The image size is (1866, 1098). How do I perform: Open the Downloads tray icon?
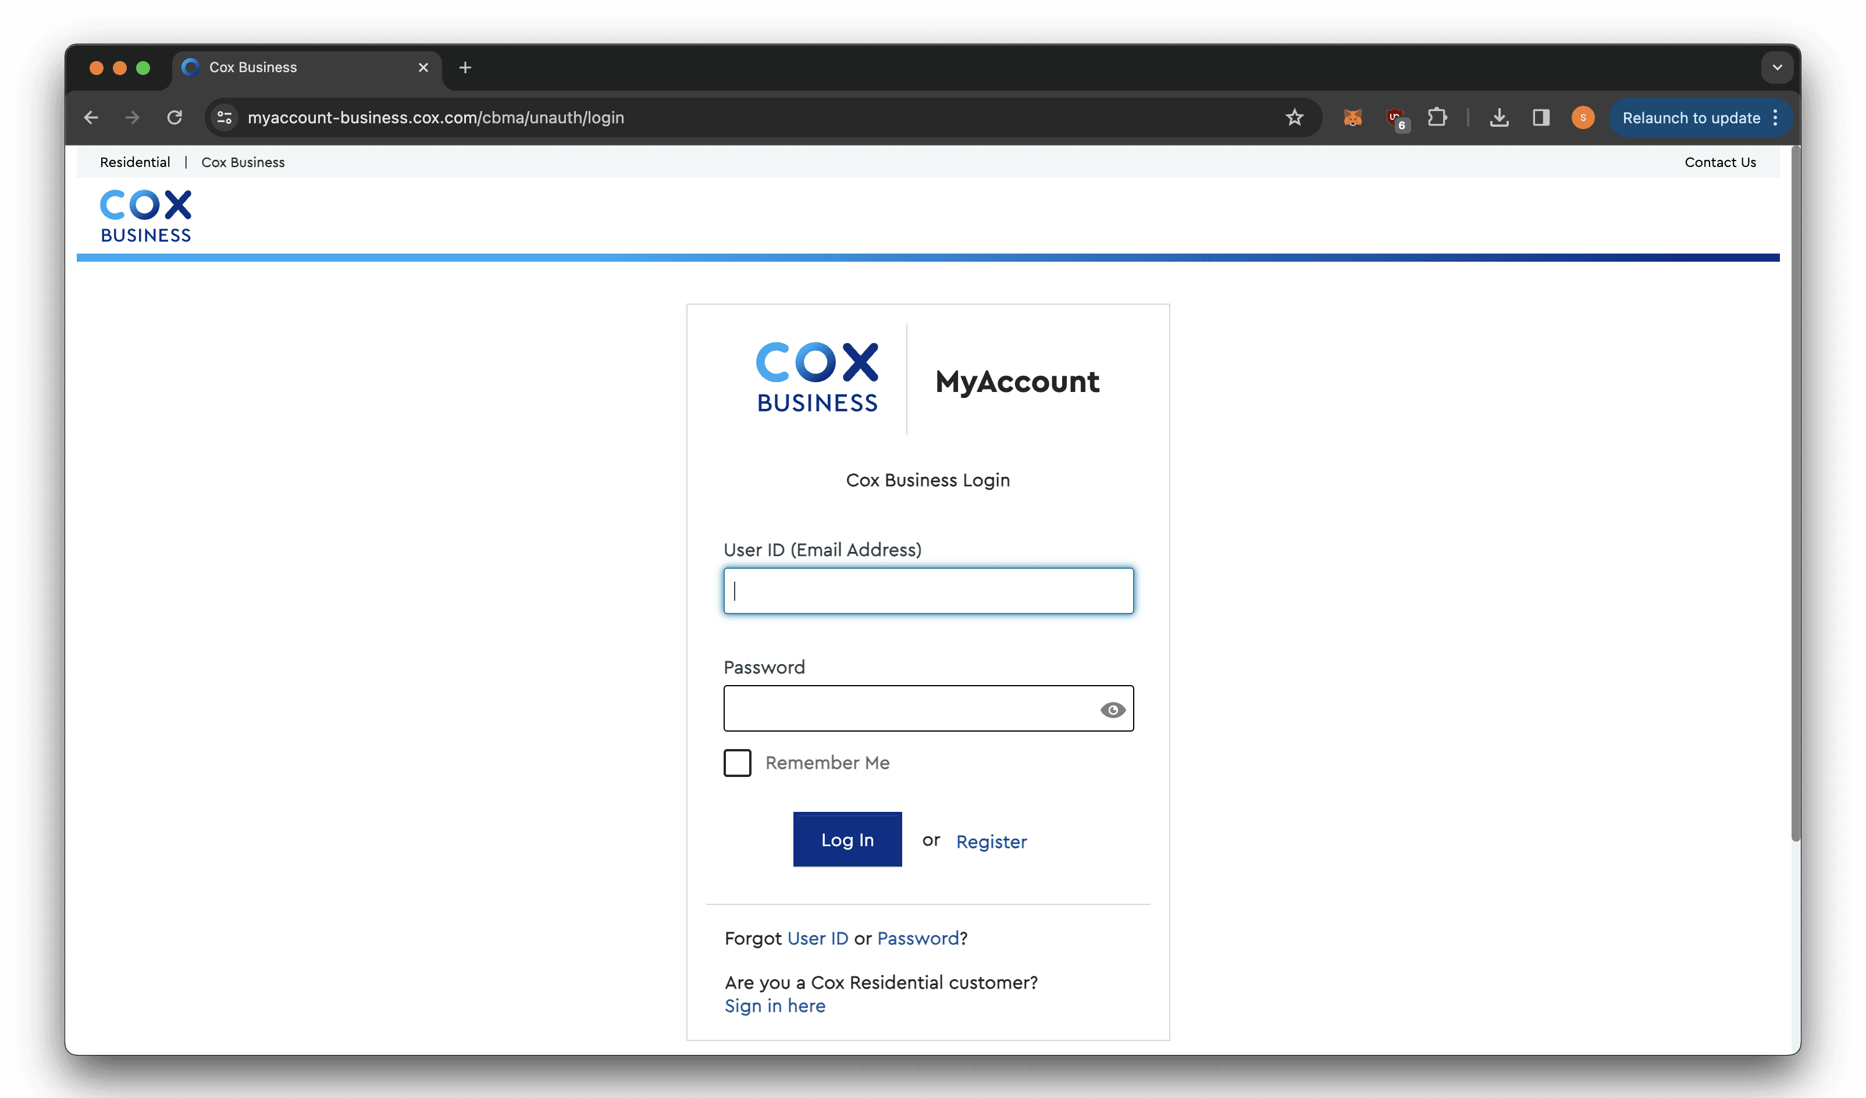click(x=1499, y=117)
